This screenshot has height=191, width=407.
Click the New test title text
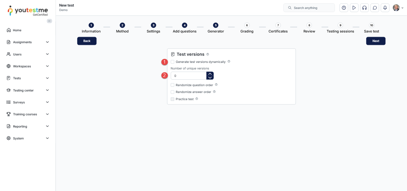tap(67, 5)
